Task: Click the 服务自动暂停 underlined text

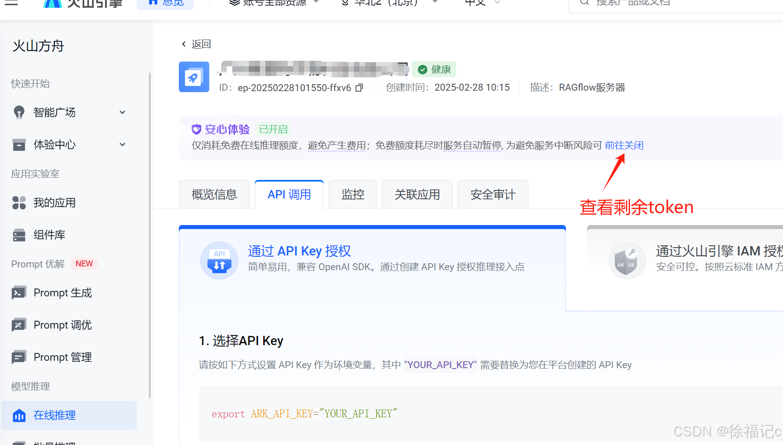Action: click(472, 145)
